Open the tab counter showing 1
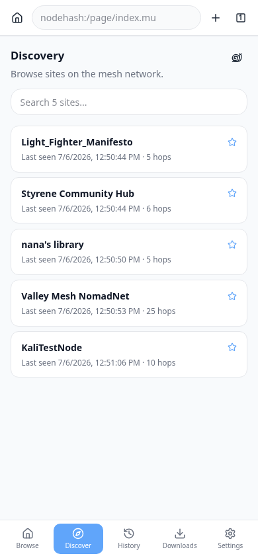 tap(241, 18)
